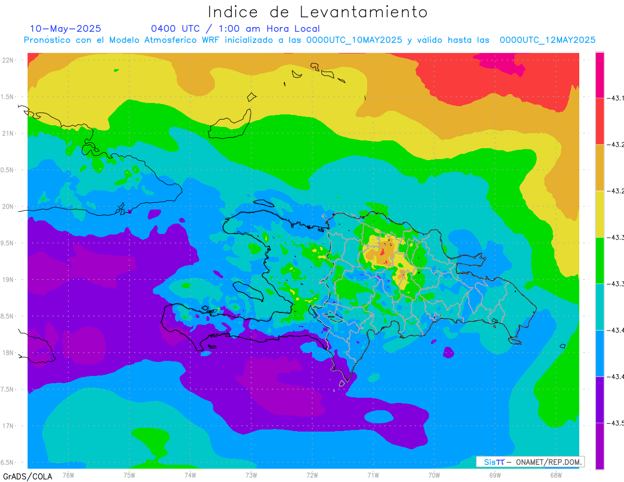Click the teal swatch in the color legend

point(600,307)
